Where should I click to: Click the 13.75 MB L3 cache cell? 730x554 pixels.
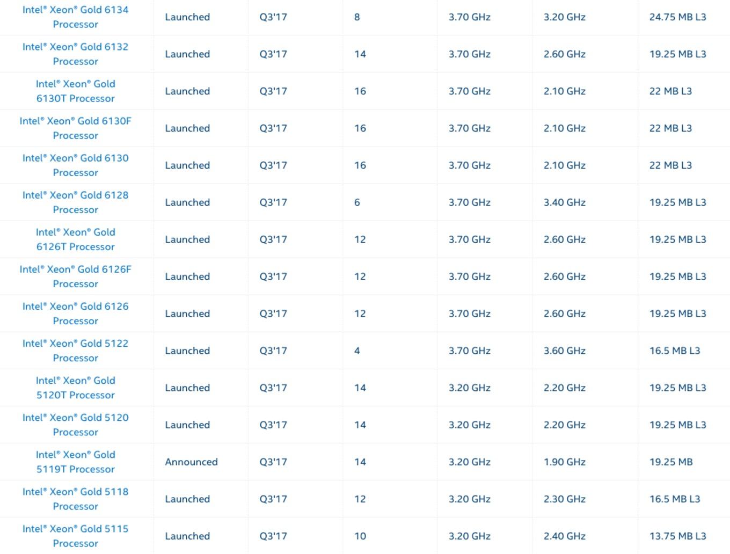677,536
